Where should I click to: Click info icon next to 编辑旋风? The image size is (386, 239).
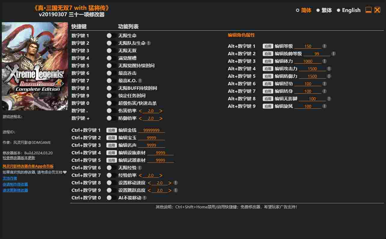[324, 106]
